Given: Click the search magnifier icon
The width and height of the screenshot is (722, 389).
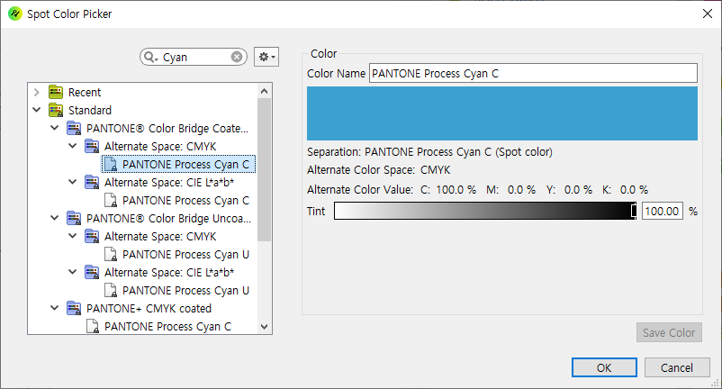Looking at the screenshot, I should (149, 57).
